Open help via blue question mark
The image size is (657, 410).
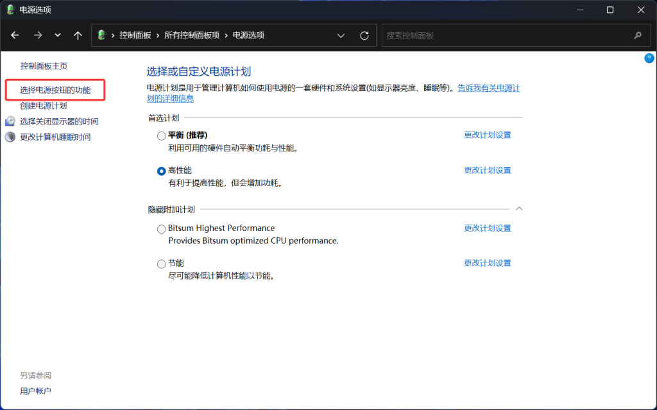(x=649, y=58)
